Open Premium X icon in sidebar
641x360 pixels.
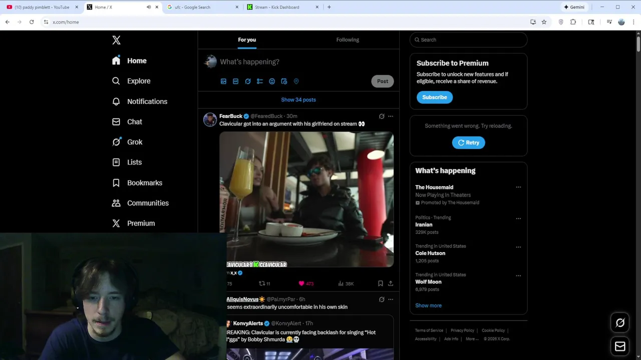[x=116, y=223]
